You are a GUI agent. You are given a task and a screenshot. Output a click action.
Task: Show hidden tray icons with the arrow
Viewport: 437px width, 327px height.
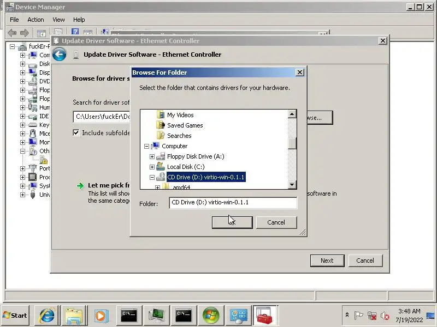click(x=347, y=315)
